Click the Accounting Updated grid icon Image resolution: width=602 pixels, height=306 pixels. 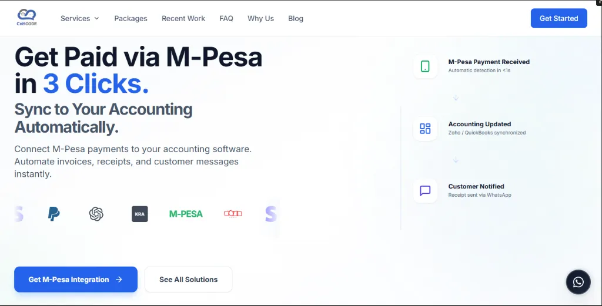pos(425,129)
